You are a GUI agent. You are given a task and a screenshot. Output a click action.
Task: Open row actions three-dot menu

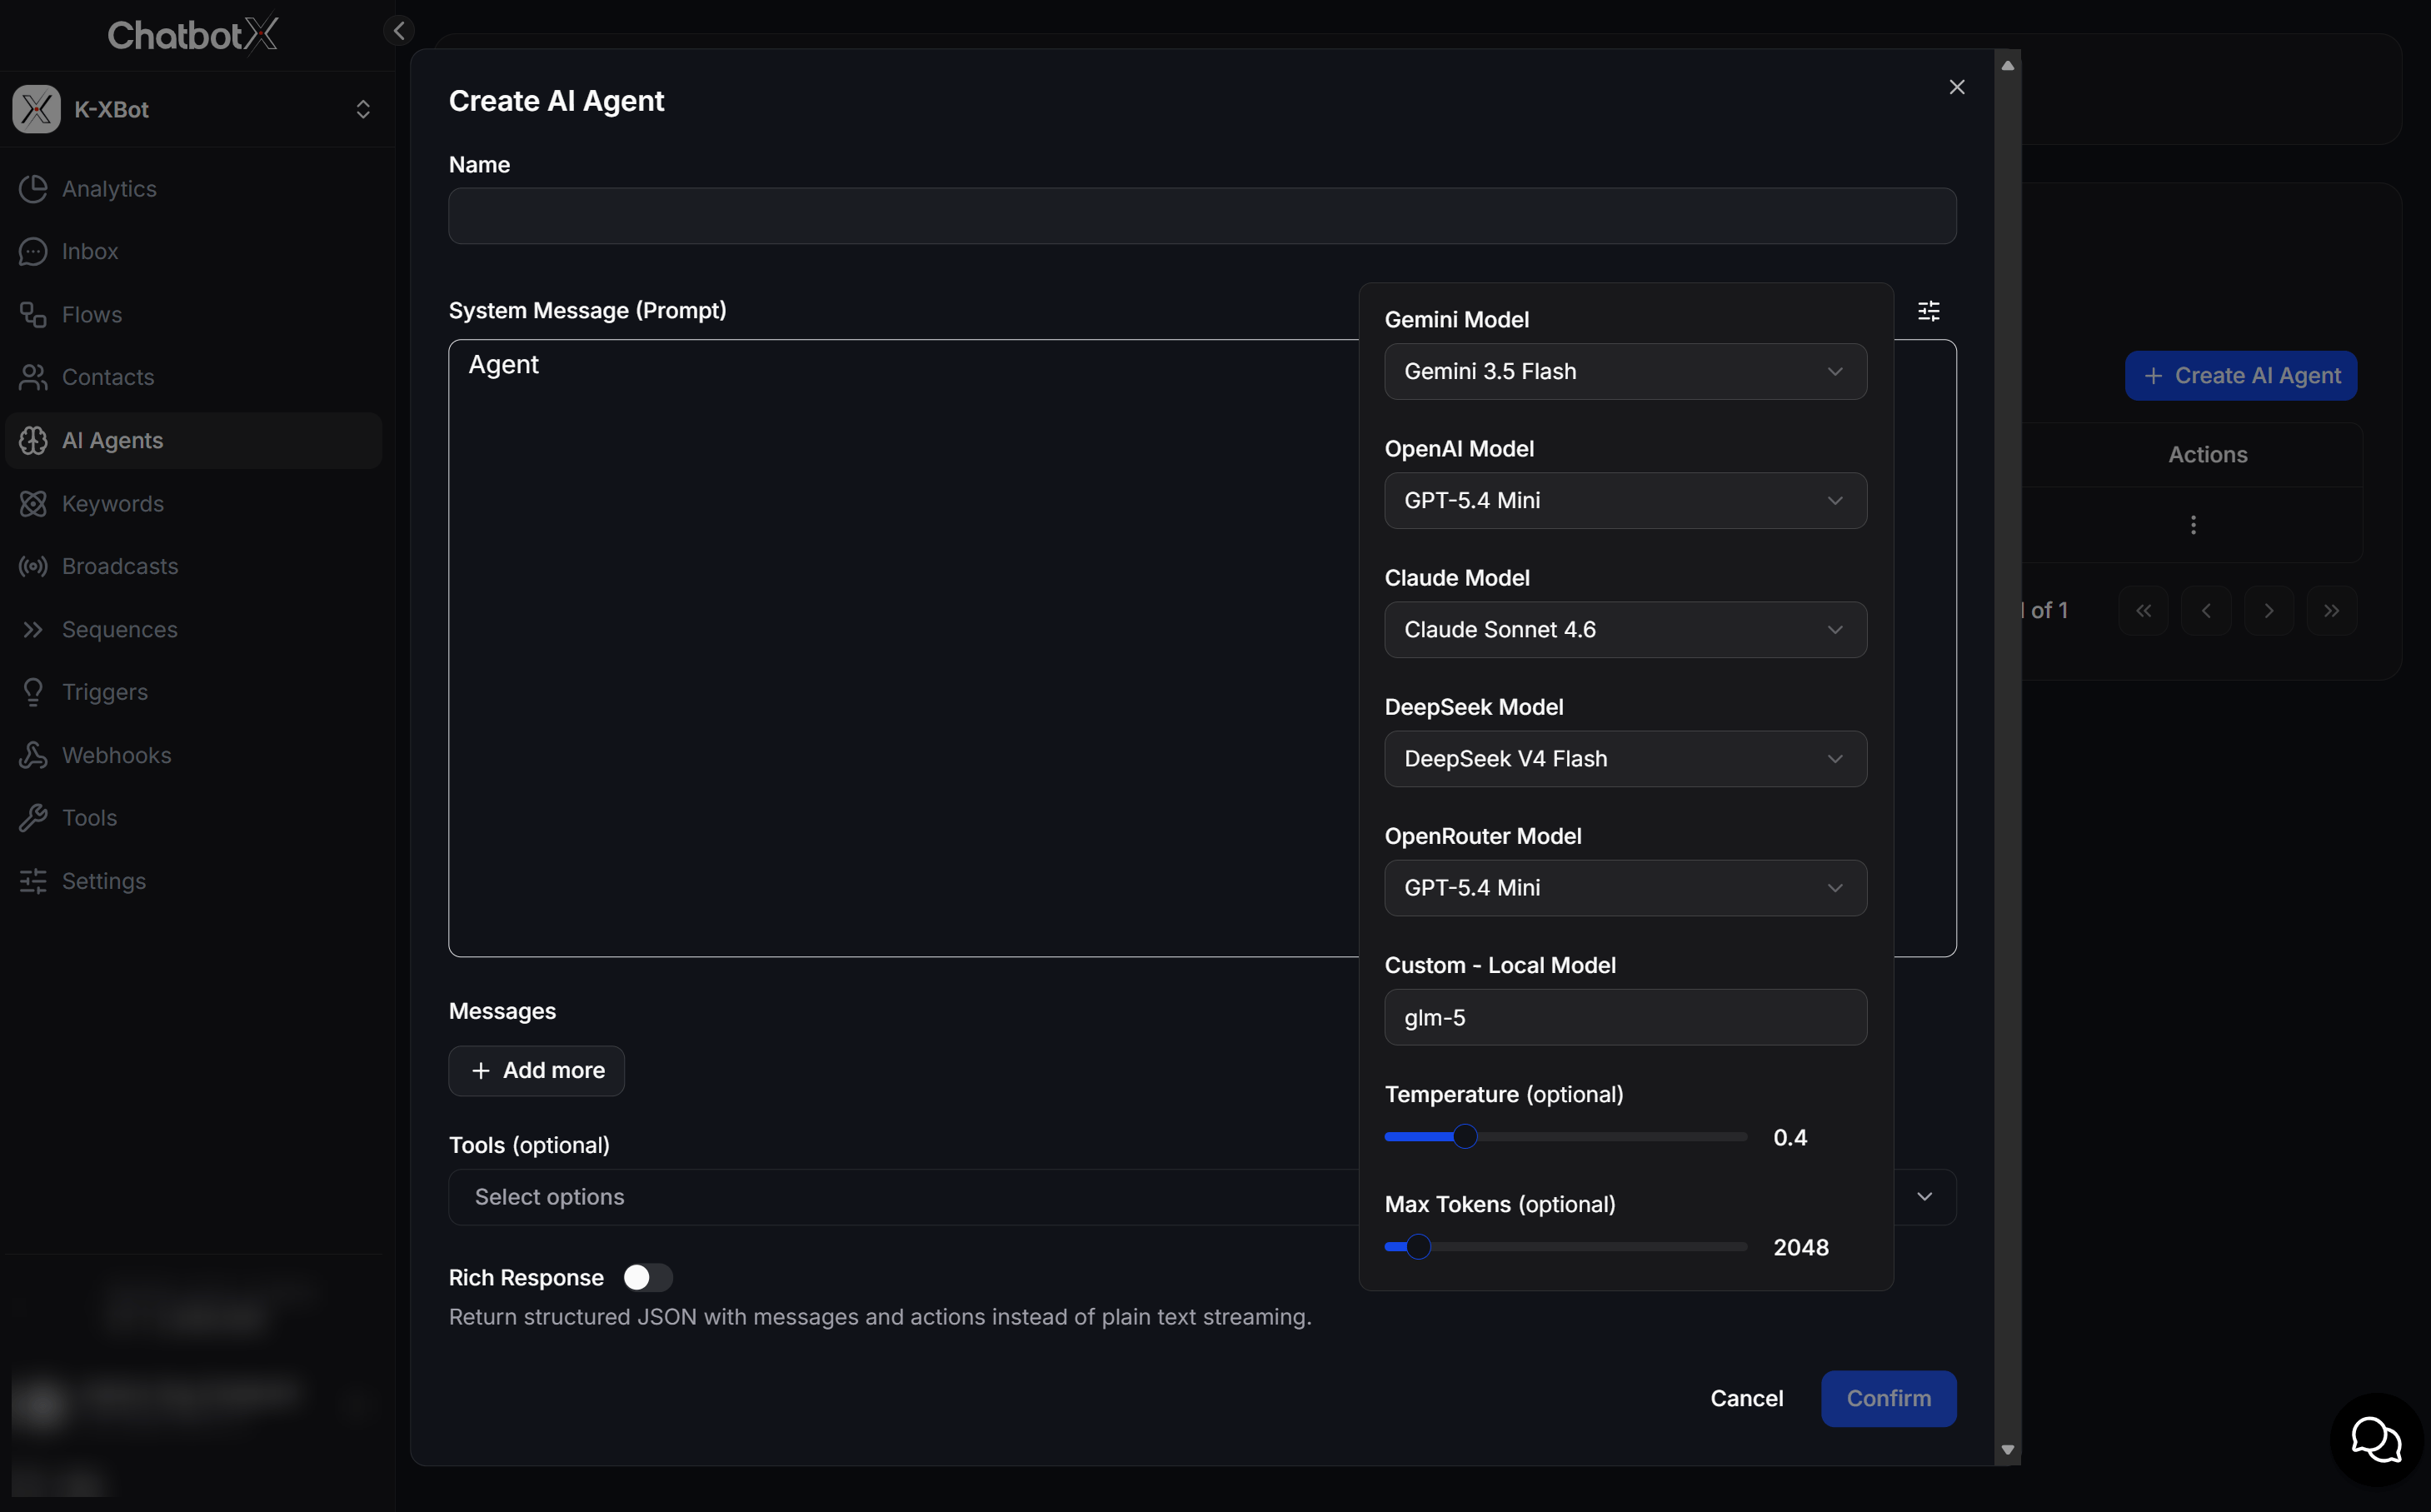2193,525
